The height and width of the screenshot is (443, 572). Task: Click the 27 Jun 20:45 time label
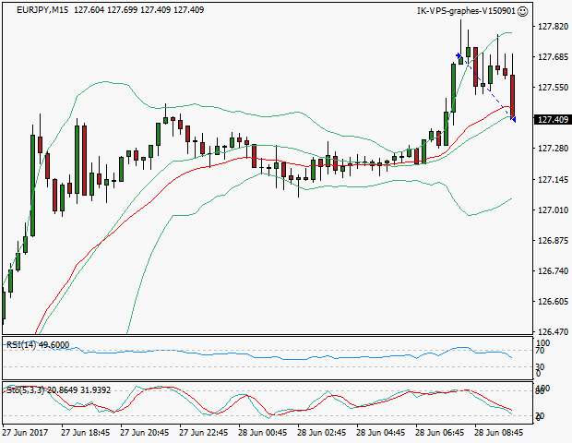[146, 432]
